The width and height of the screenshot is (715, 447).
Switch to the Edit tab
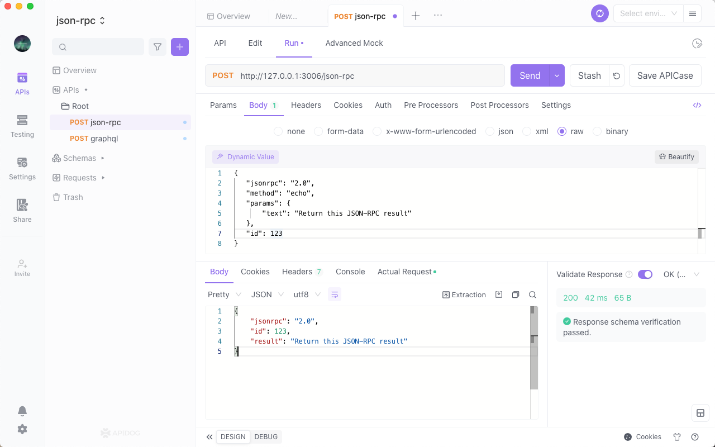coord(255,43)
